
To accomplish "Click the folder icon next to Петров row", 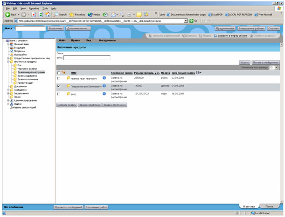I will 68,86.
